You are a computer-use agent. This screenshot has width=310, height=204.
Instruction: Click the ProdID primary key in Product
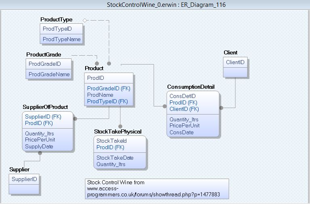[x=96, y=78]
